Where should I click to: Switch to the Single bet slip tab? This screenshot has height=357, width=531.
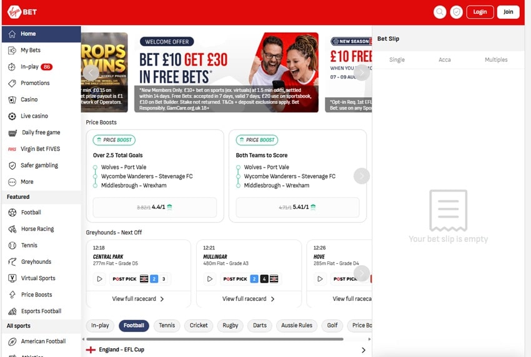(x=397, y=59)
